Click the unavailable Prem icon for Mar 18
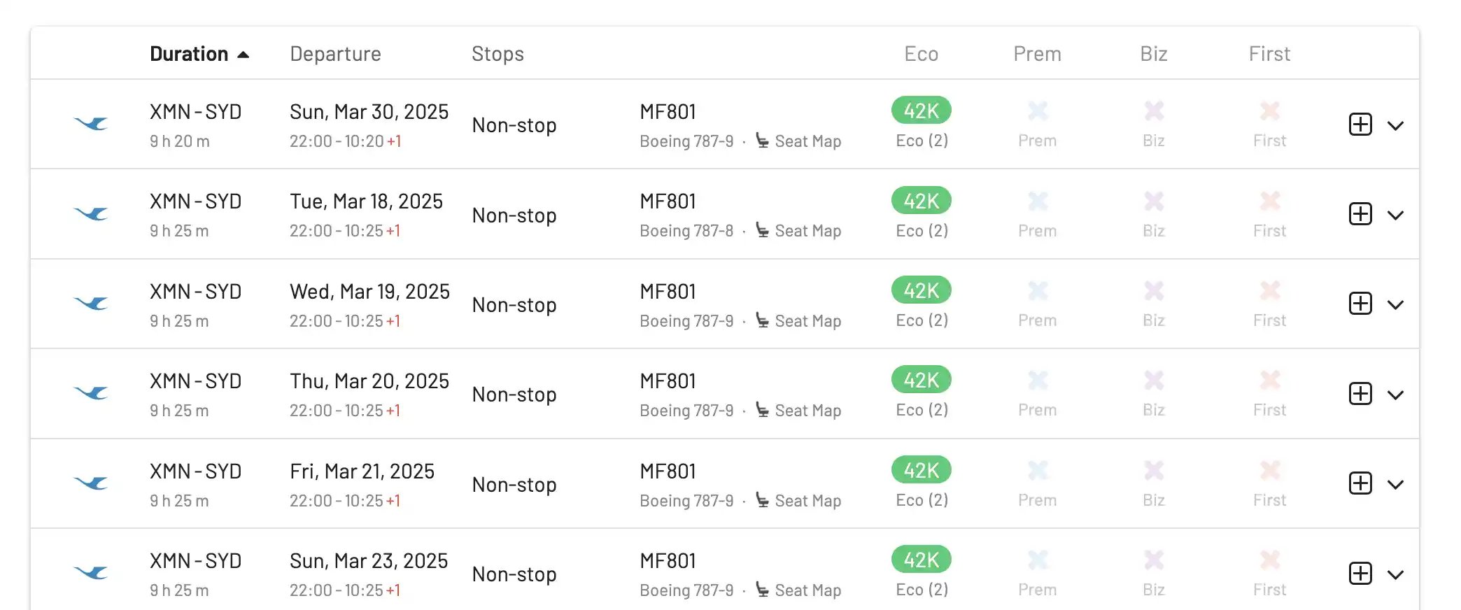 coord(1038,201)
